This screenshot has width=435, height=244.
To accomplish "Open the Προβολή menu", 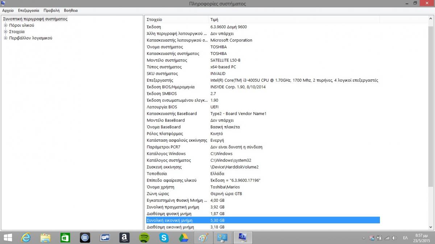I will [51, 10].
